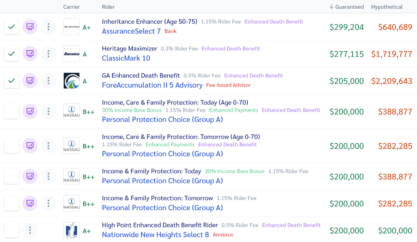Screen dimensions: 417x242
Task: Click the Nationwide carrier logo
Action: [x=71, y=231]
